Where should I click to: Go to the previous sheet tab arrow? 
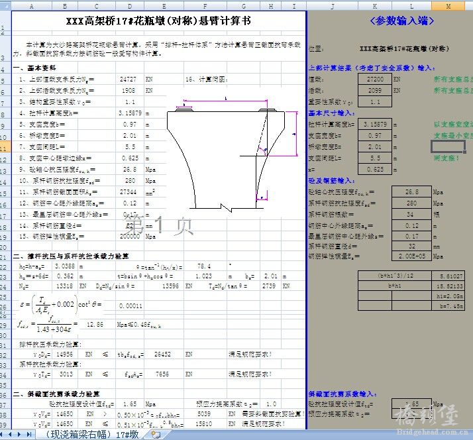[10, 435]
